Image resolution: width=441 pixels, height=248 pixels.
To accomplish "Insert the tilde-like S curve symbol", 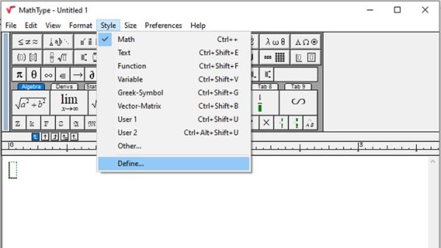I will 299,103.
